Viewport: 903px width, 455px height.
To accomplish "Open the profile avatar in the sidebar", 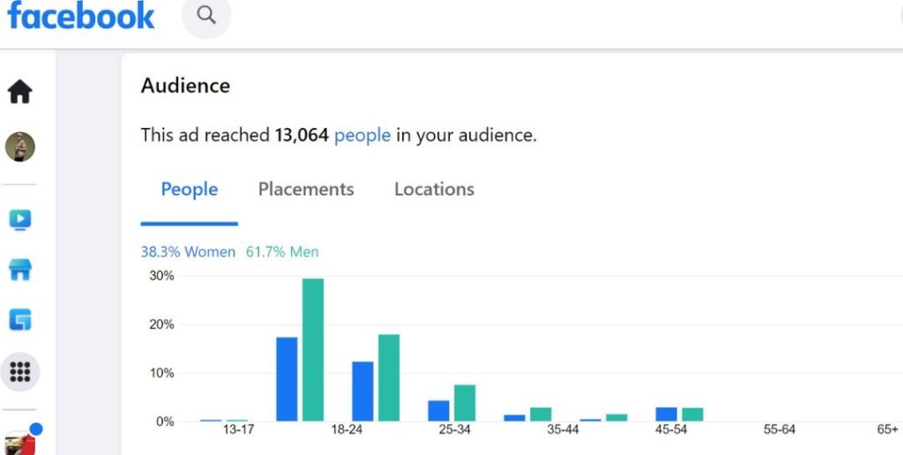I will 20,146.
